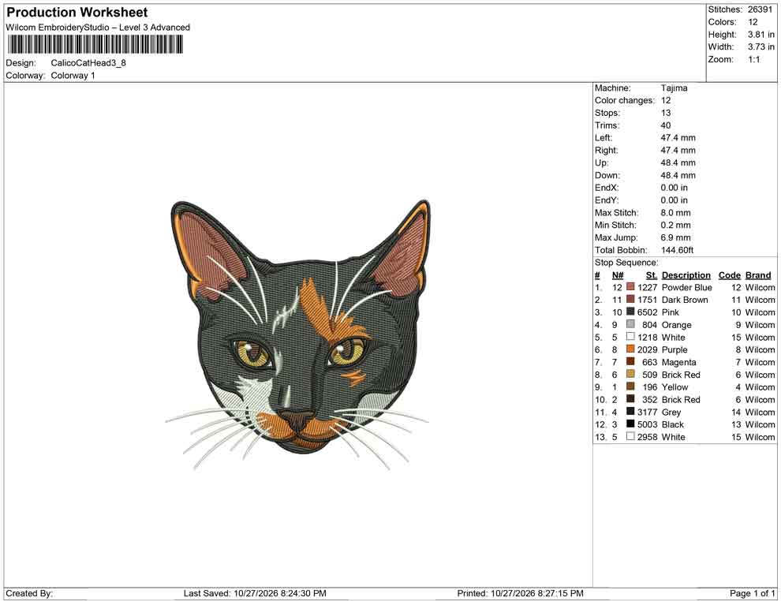Click the swatch for stop 8, Brick Red 509
The width and height of the screenshot is (781, 601).
(630, 375)
